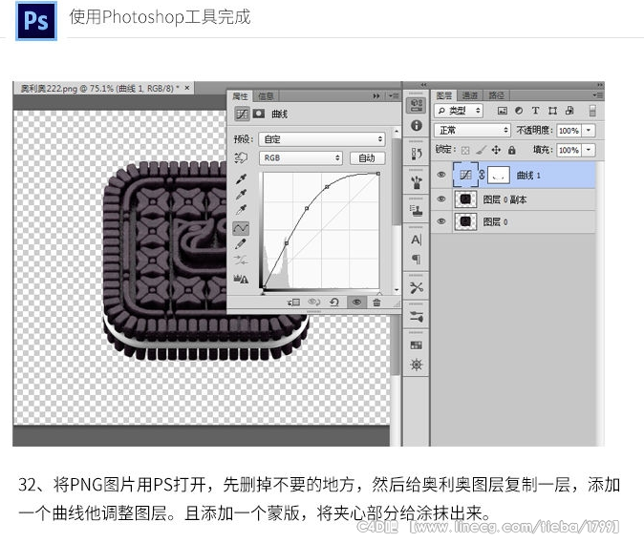Open the RGB channel dropdown
The height and width of the screenshot is (543, 644).
(301, 157)
